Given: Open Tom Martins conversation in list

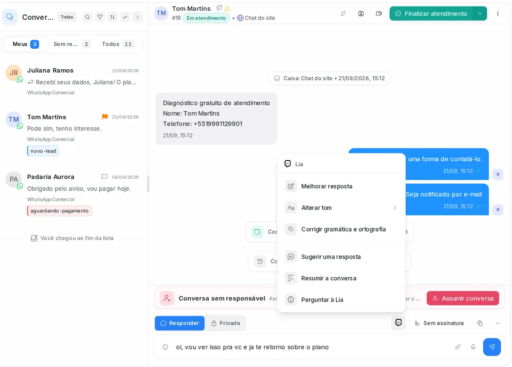Looking at the screenshot, I should [74, 134].
